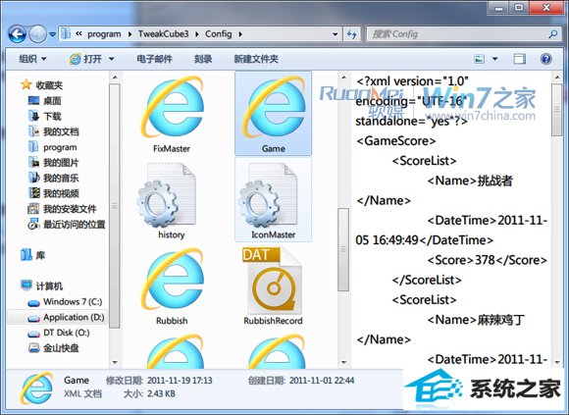Toggle the preview pane button
The height and width of the screenshot is (415, 569).
tap(519, 59)
